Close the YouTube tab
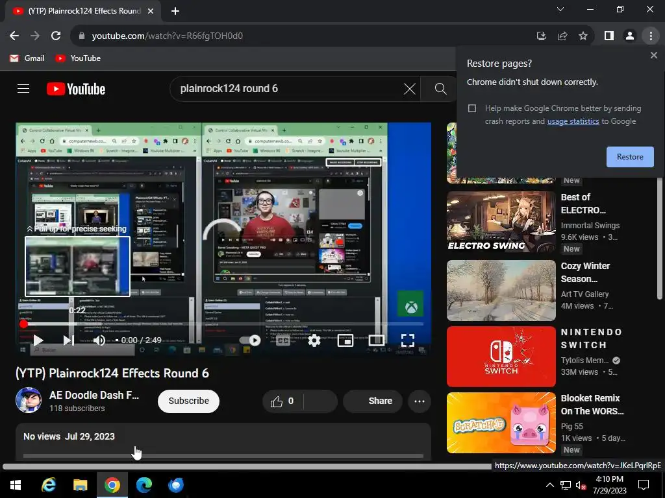The image size is (665, 498). click(x=151, y=11)
